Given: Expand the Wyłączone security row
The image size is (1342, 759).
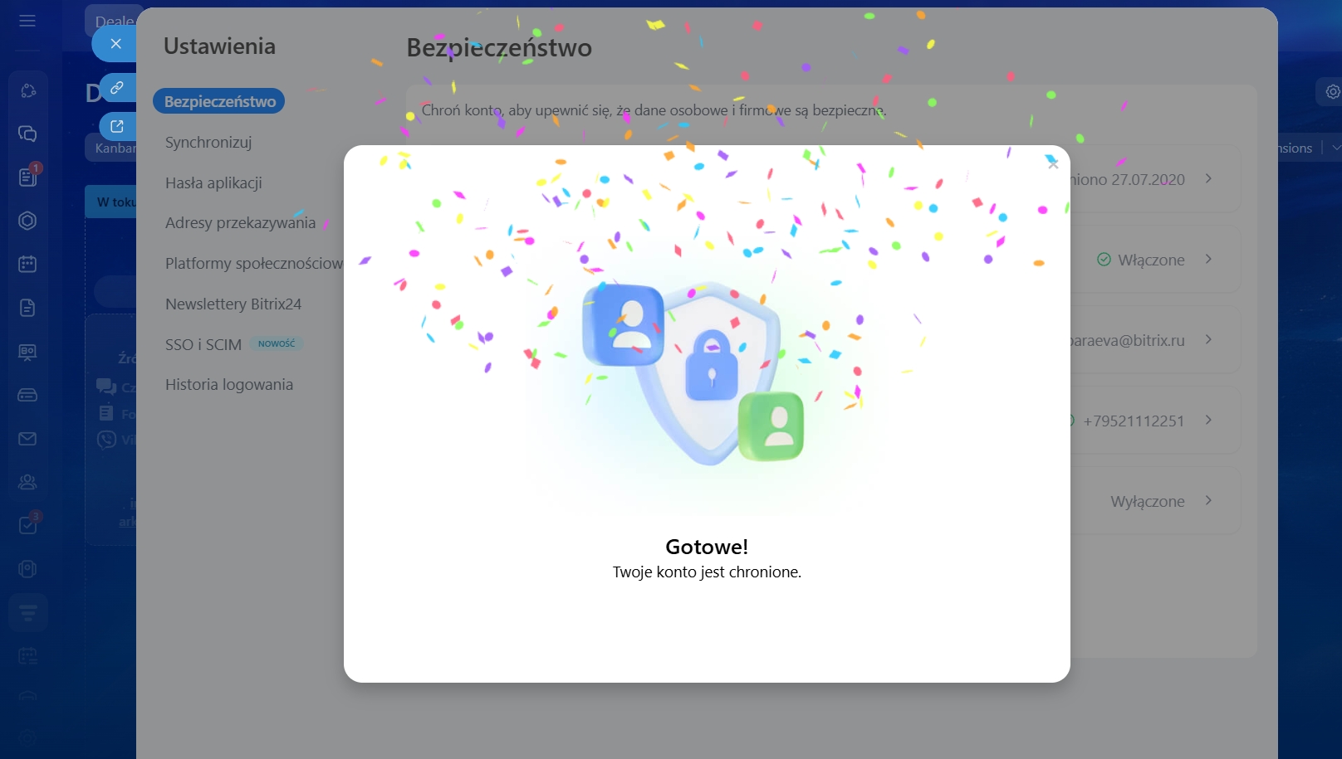Looking at the screenshot, I should click(x=1208, y=500).
